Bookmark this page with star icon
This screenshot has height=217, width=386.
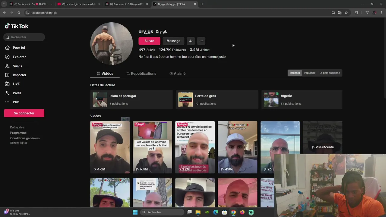click(346, 13)
